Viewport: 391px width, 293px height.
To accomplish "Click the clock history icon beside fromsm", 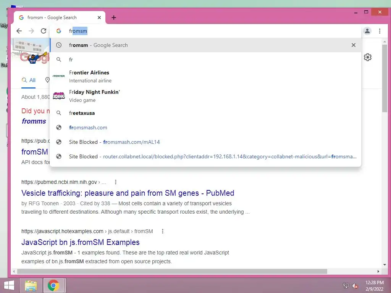I will click(58, 45).
